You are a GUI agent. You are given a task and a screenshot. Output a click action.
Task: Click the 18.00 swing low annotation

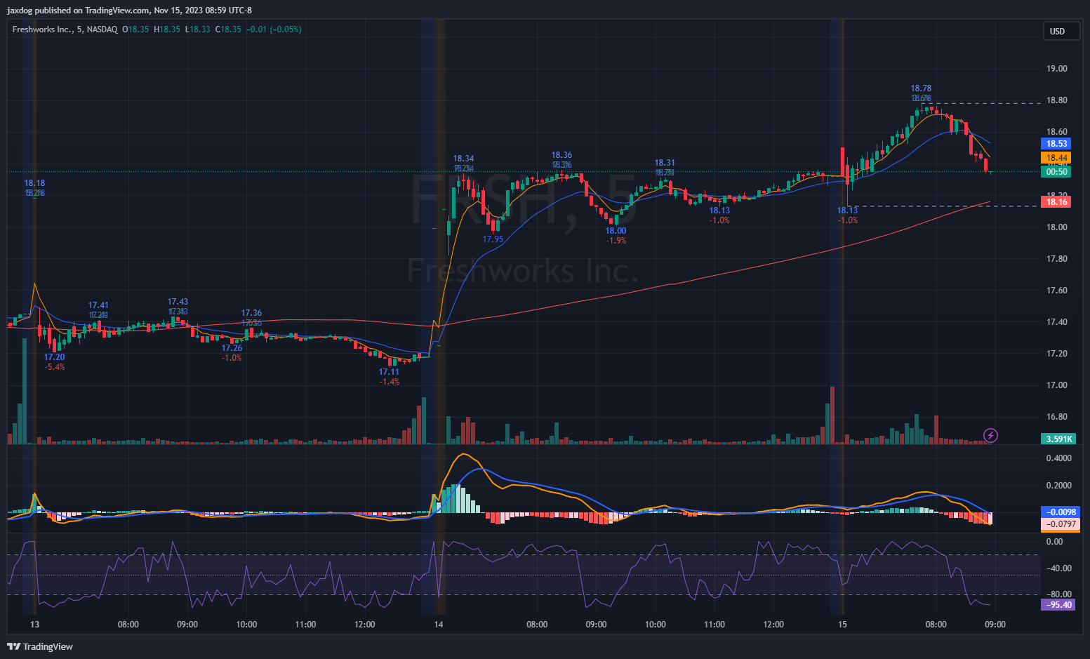pyautogui.click(x=616, y=231)
